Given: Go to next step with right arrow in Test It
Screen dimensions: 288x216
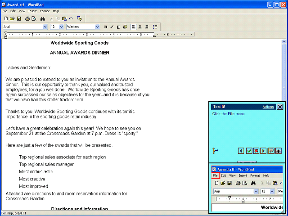Looking at the screenshot, I should pos(263,151).
